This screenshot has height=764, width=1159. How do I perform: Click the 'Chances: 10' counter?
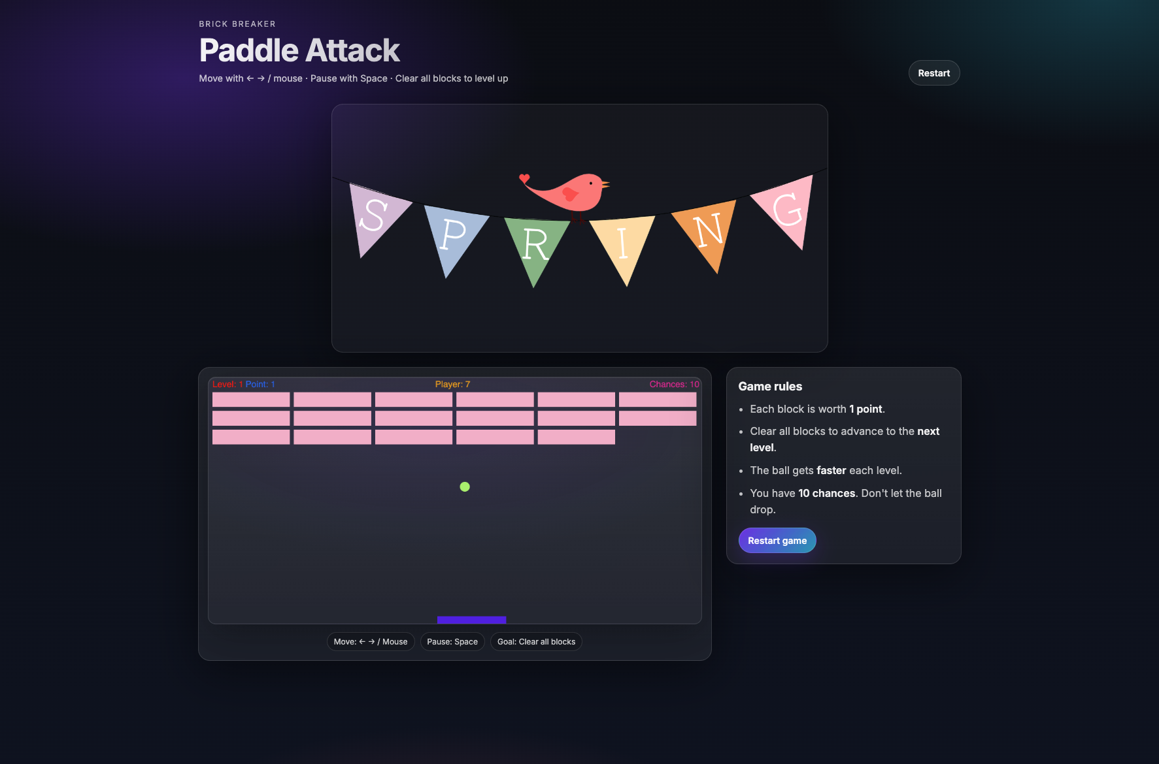pos(674,384)
